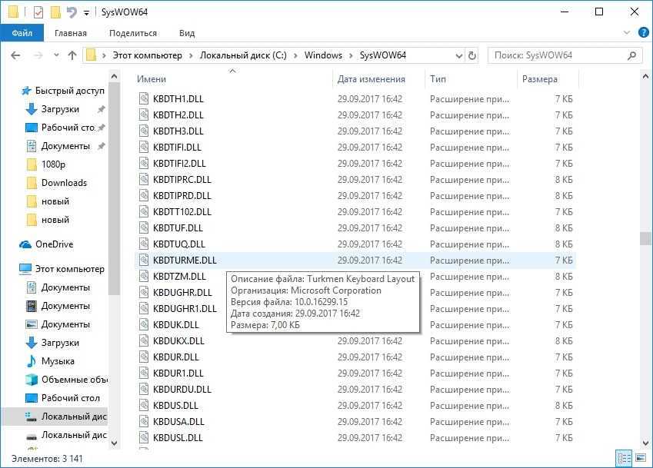Click the undo icon in title bar
This screenshot has height=468, width=653.
[x=72, y=12]
